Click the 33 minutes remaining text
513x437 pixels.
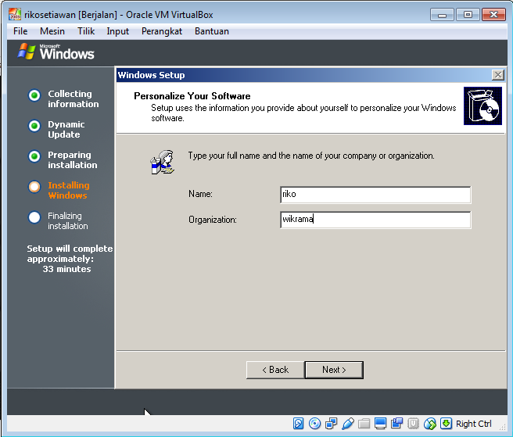coord(66,269)
